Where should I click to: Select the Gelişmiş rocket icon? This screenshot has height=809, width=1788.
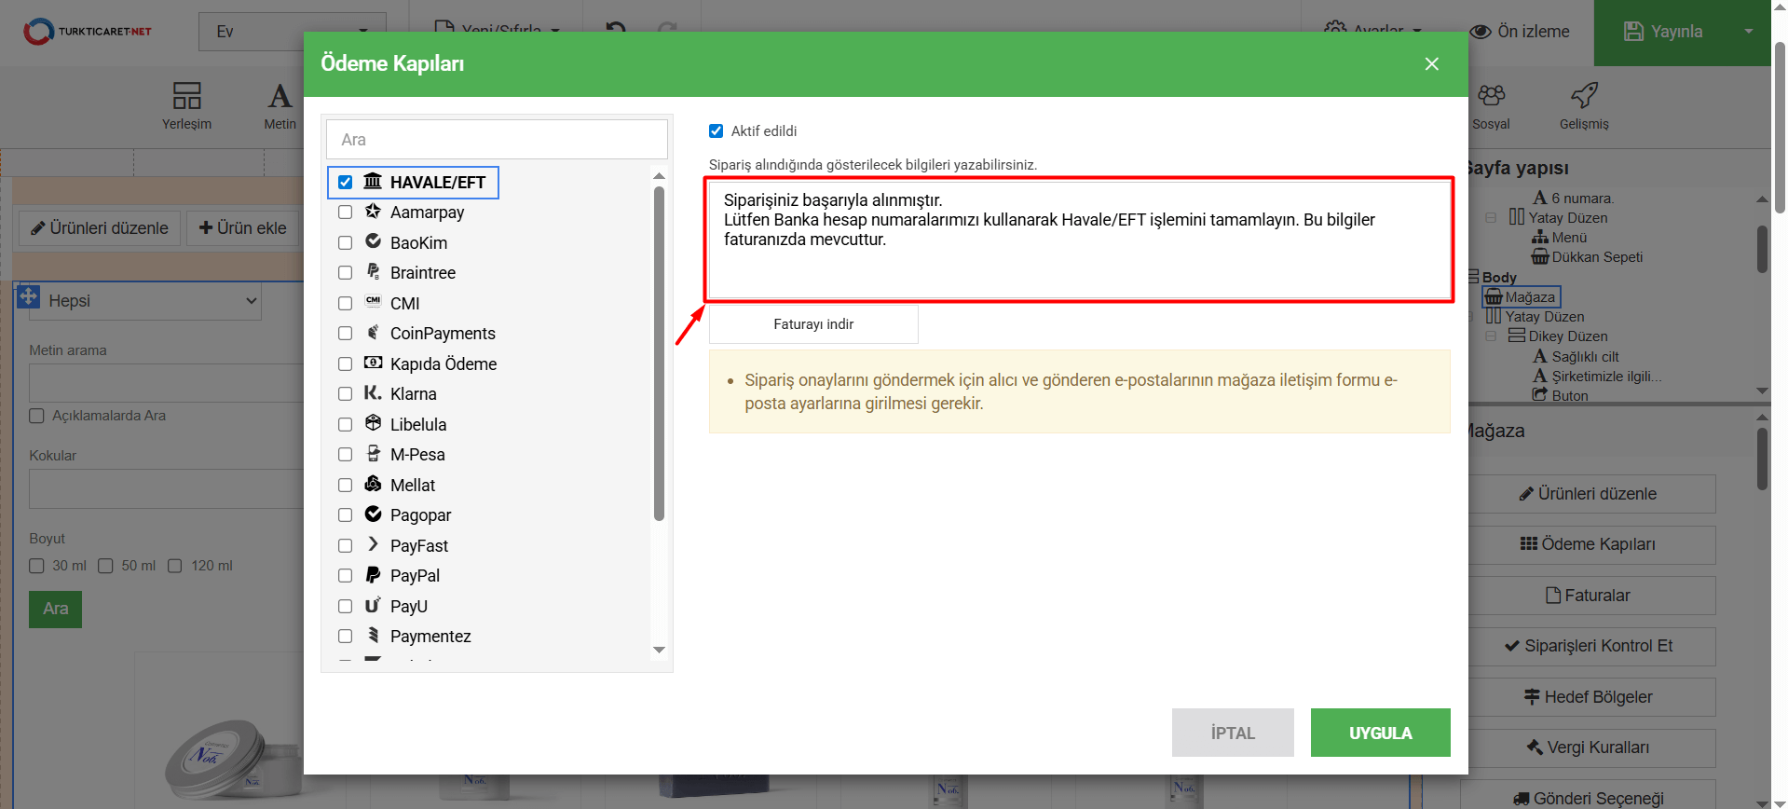tap(1584, 96)
